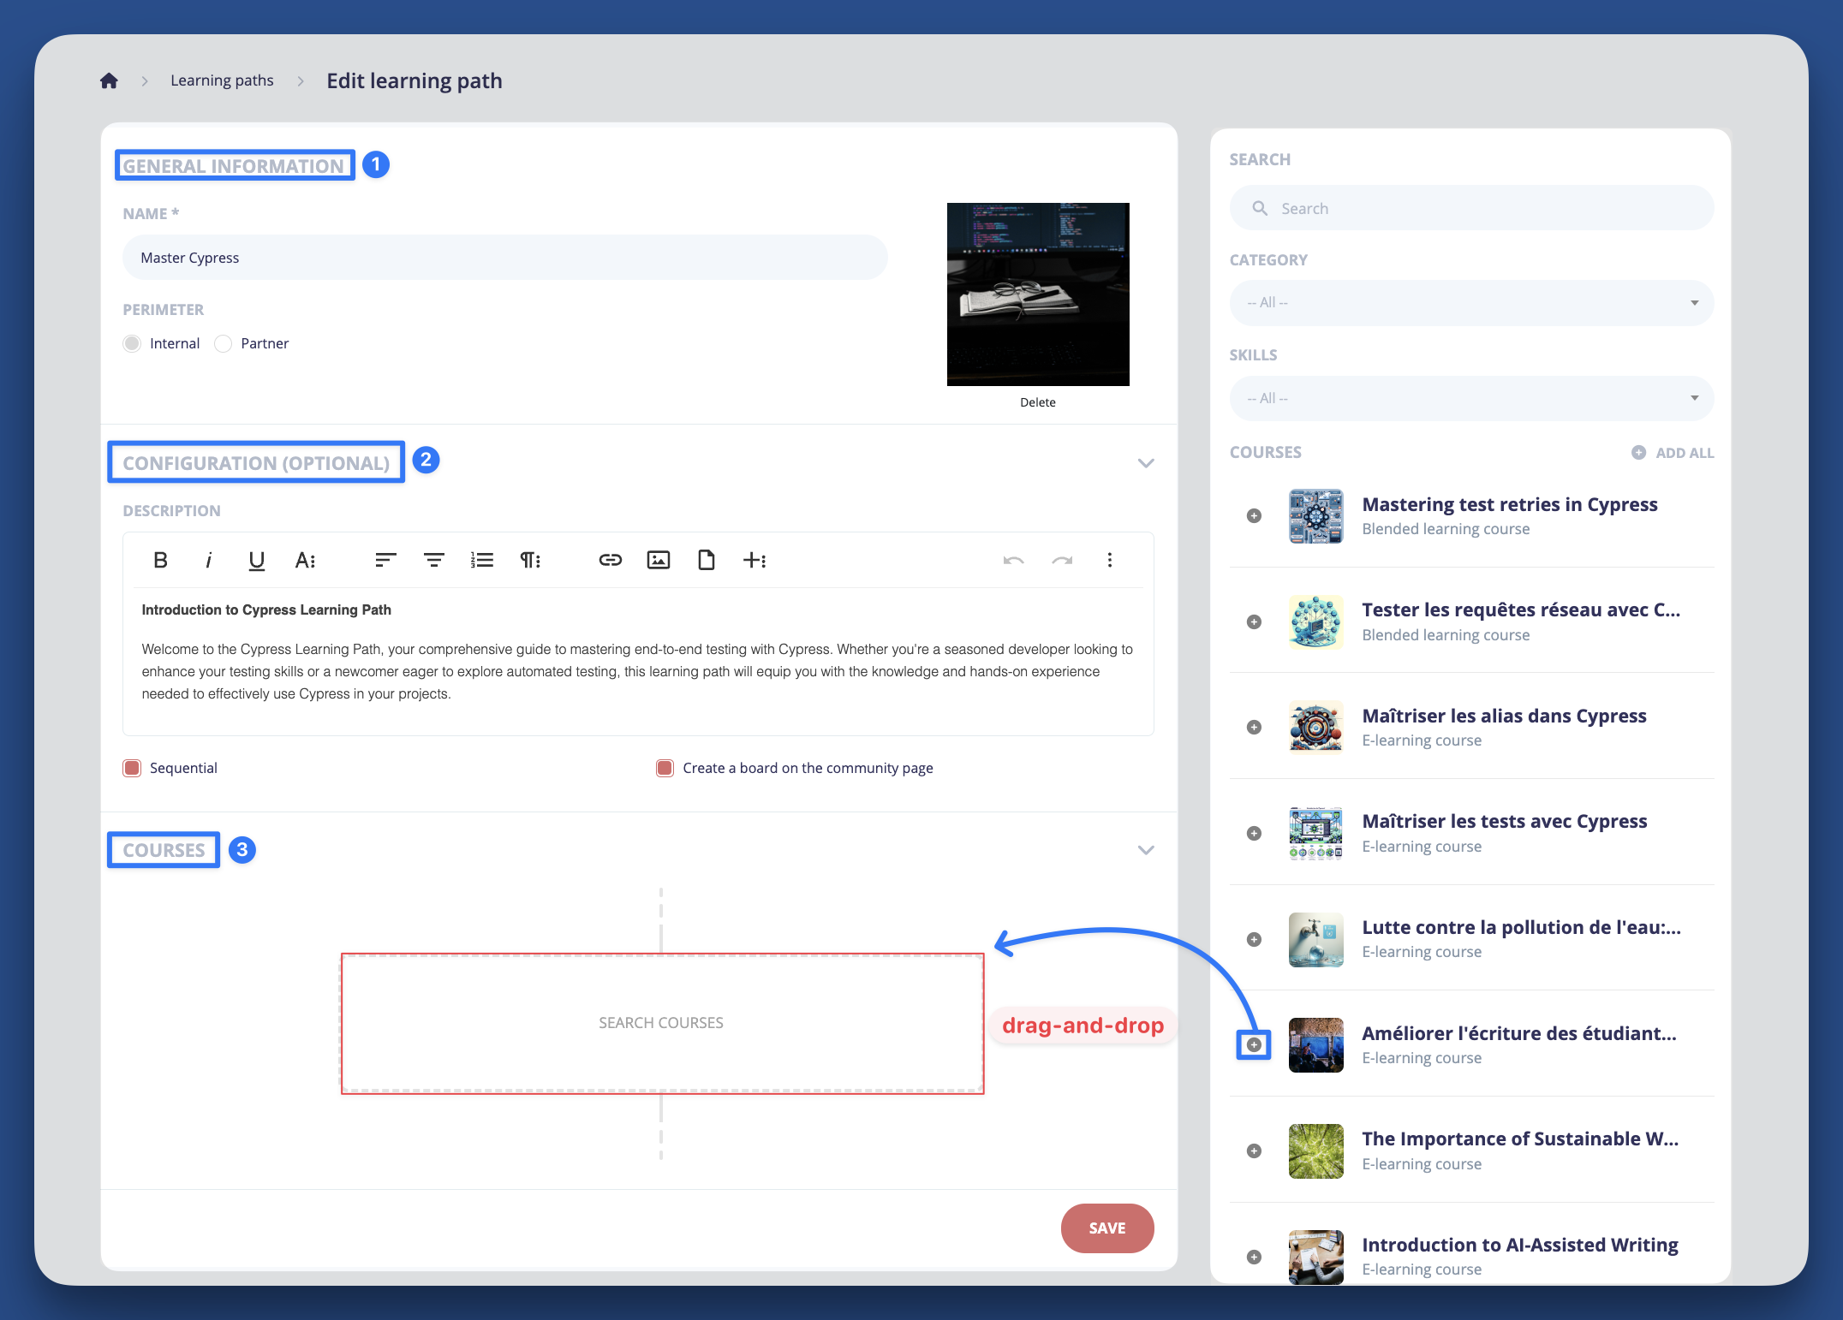Viewport: 1843px width, 1320px height.
Task: Insert an ordered list in editor
Action: (x=482, y=560)
